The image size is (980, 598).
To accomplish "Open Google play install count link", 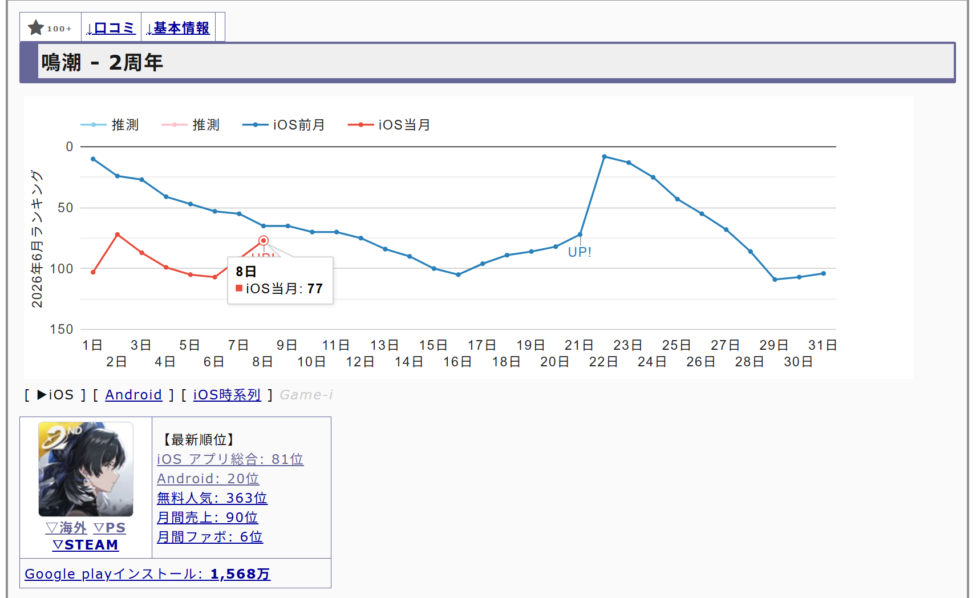I will tap(148, 574).
